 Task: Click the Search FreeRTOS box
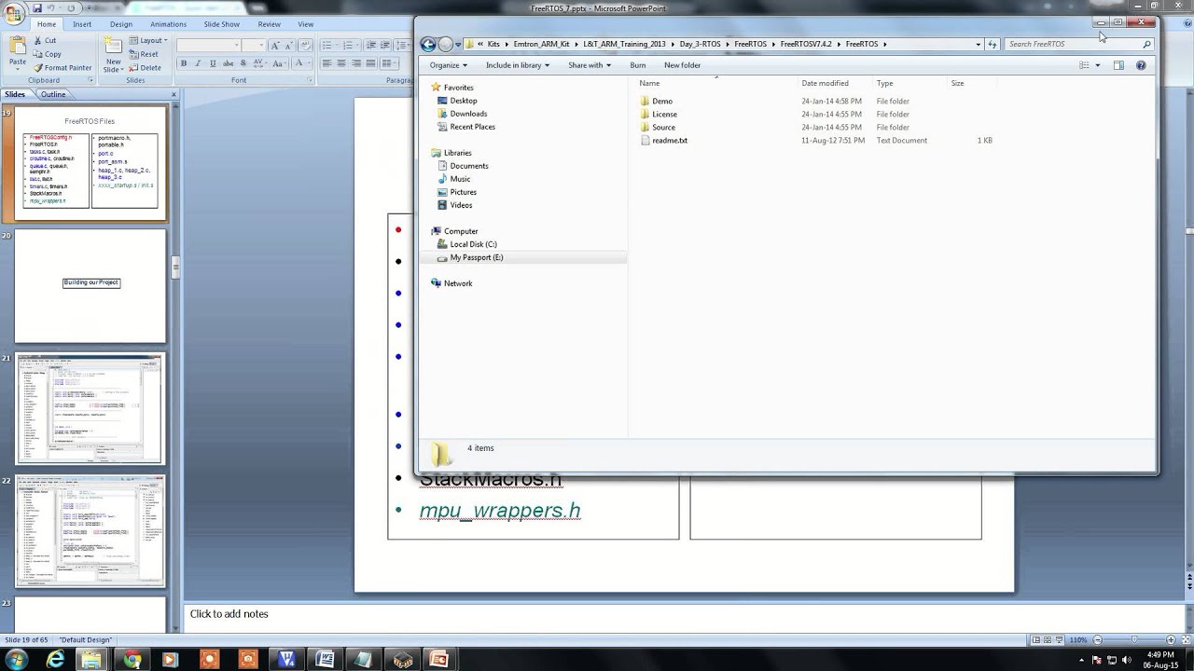[1079, 44]
